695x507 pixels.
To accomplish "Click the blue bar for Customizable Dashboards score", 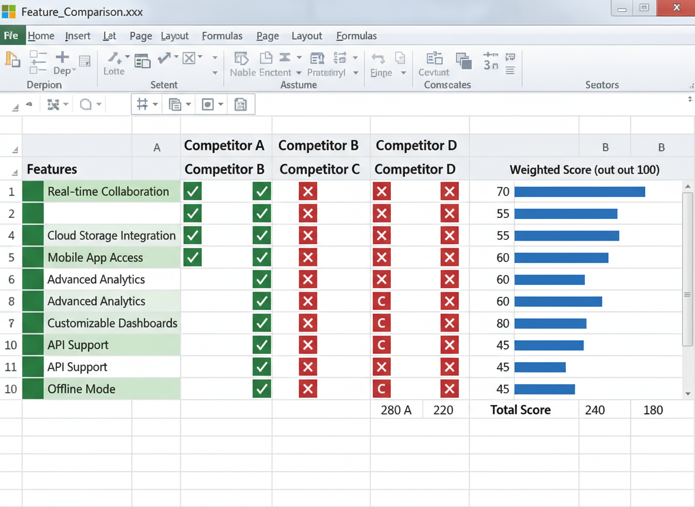I will [x=549, y=323].
